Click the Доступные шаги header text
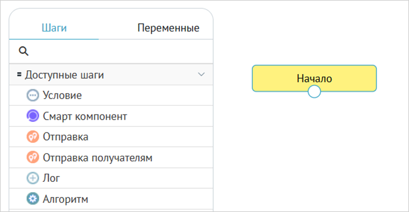Viewport: 409px width, 212px height. pos(65,75)
